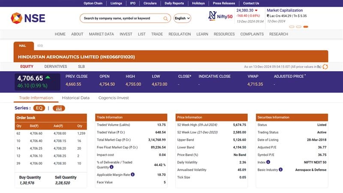The image size is (343, 193).
Task: Click info icon beside Deliverable Traded Quantity
Action: point(111,167)
